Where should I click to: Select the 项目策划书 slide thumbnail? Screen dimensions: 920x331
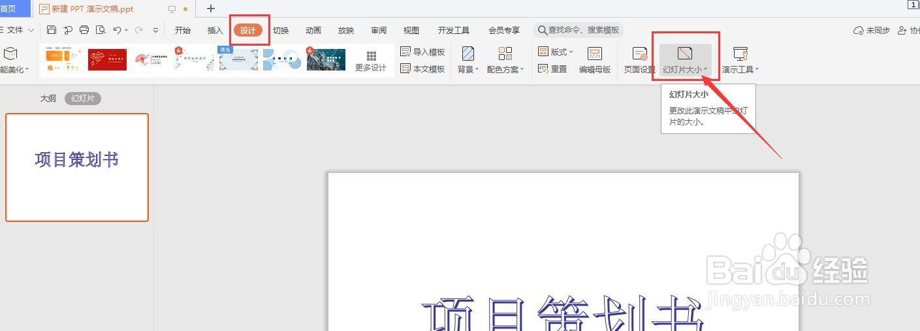coord(77,167)
